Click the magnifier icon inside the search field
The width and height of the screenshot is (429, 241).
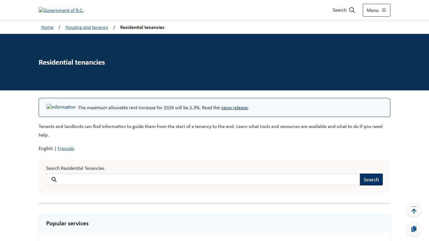tap(54, 179)
